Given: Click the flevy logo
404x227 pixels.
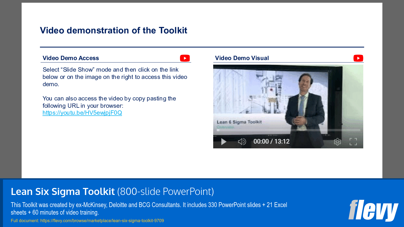Looking at the screenshot, I should coord(373,210).
